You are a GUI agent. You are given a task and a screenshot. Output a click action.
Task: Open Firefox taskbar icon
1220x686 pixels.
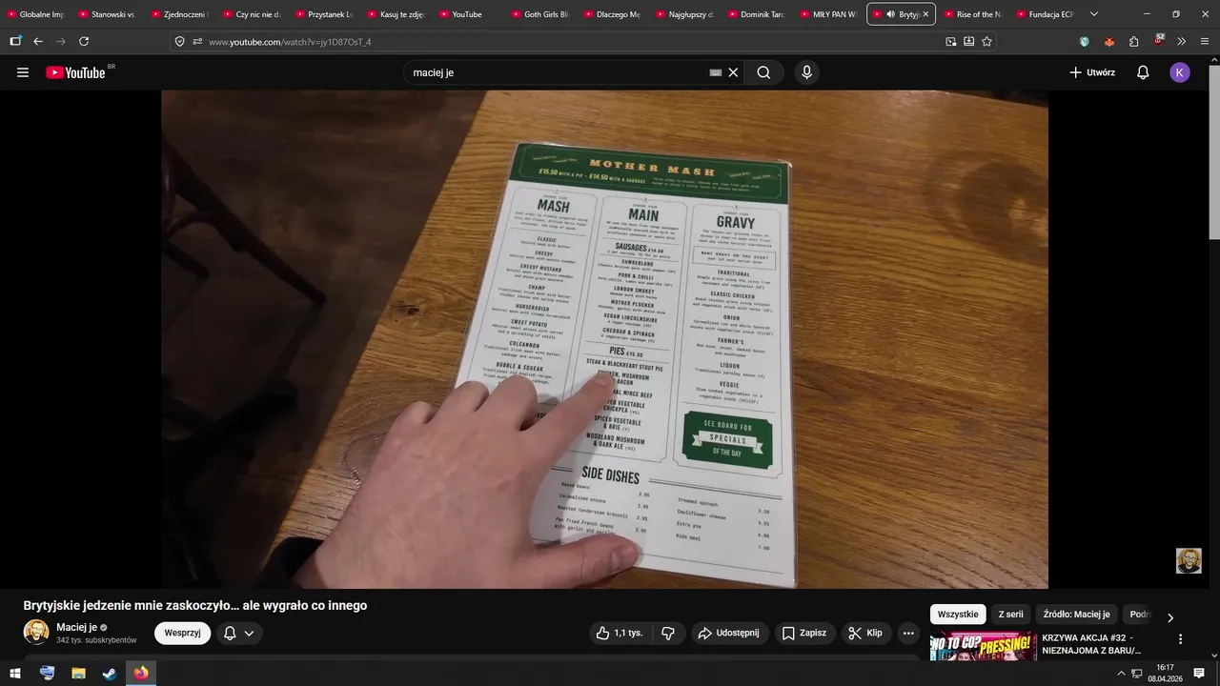tap(141, 673)
